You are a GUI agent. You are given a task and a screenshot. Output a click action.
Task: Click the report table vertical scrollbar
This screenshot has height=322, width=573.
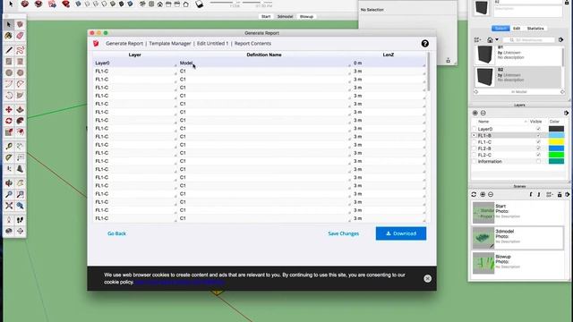(428, 72)
